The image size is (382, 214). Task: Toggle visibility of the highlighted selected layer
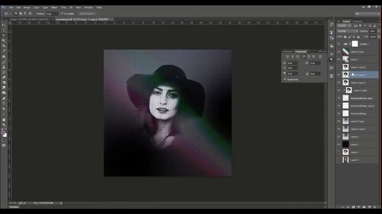338,75
